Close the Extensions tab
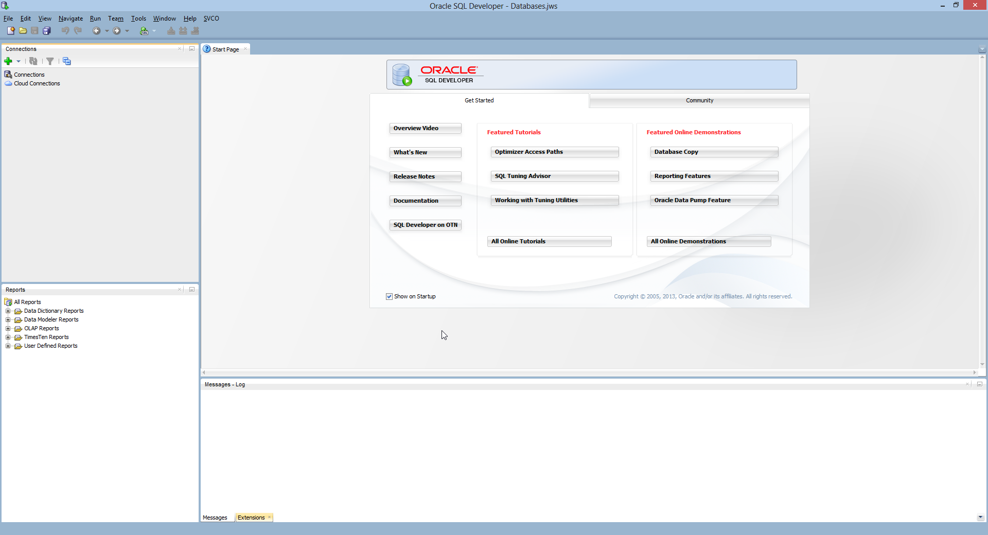Screen dimensions: 988x535 pos(269,518)
